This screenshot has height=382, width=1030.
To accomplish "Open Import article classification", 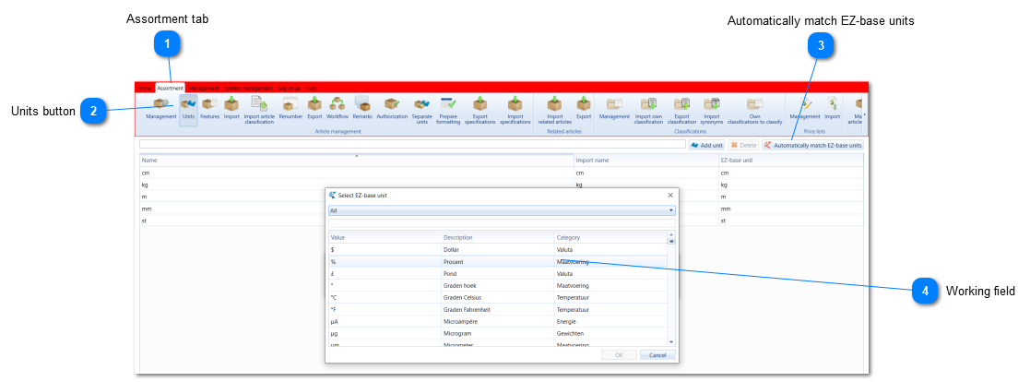I will (259, 111).
